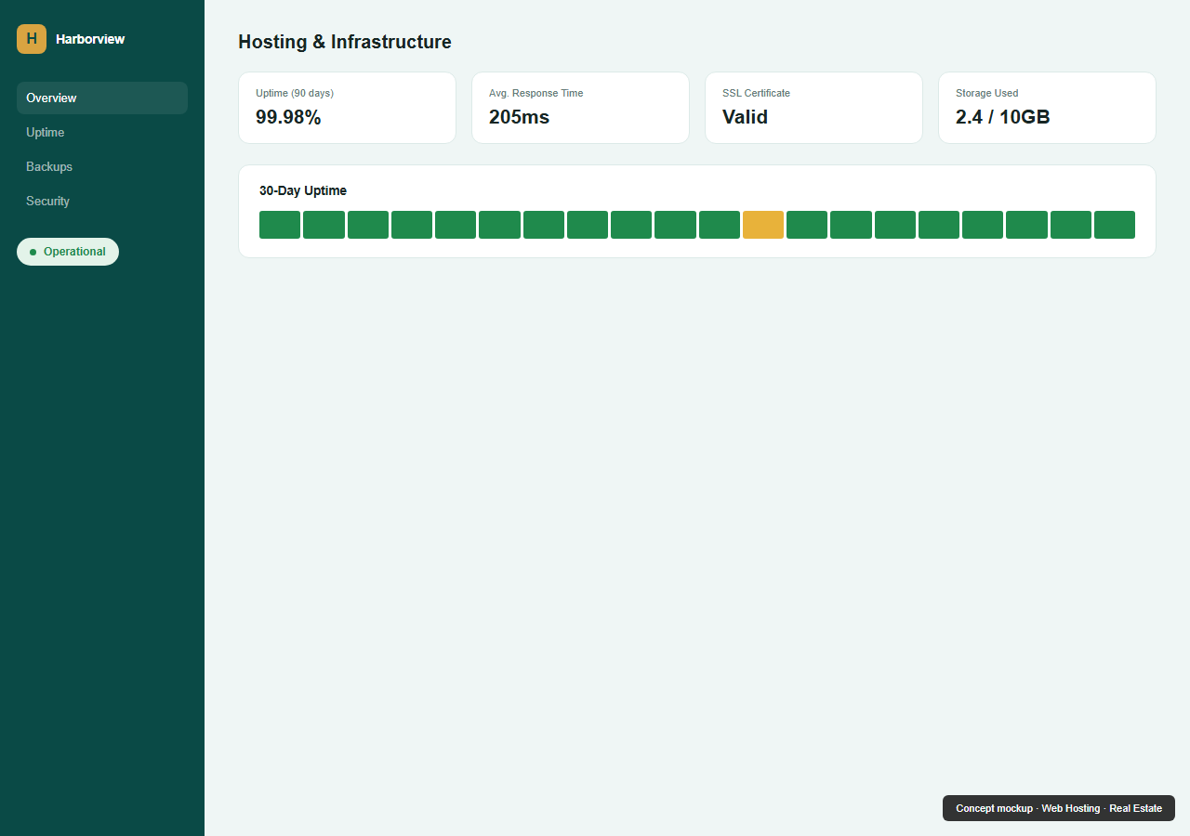Click the Storage Used label
The width and height of the screenshot is (1190, 836).
click(x=986, y=93)
